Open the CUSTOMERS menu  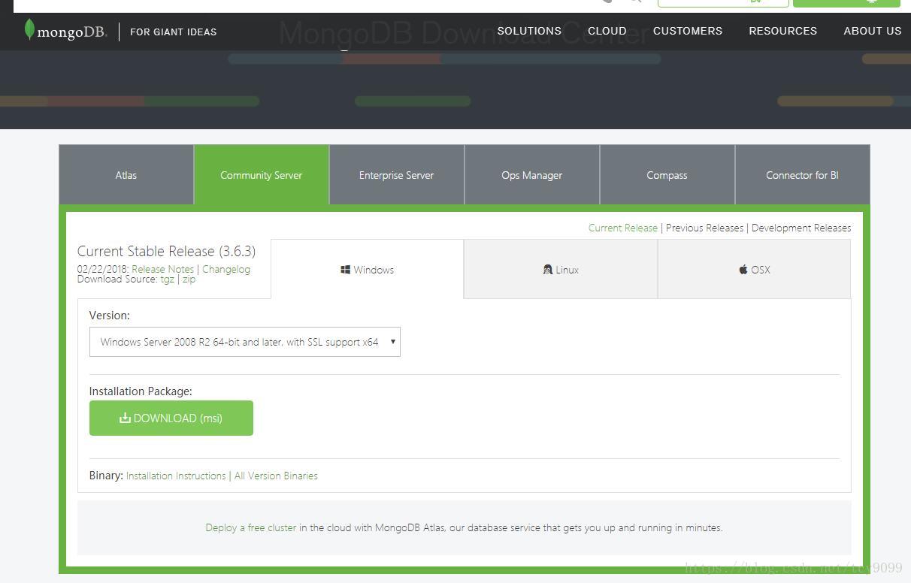(688, 31)
